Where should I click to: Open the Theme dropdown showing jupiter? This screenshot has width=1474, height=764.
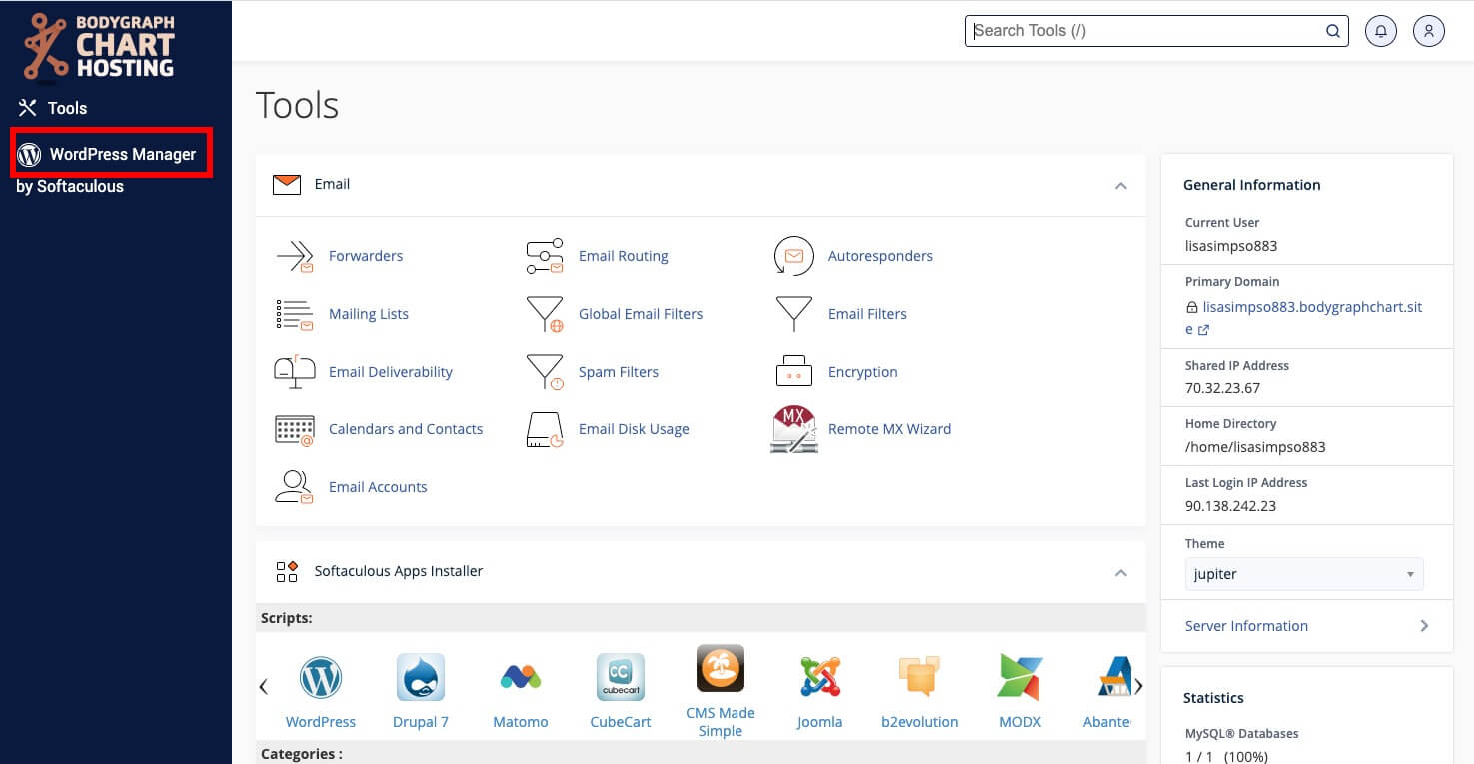1304,574
